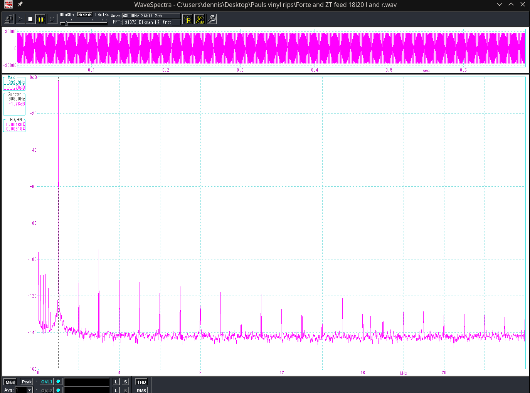Toggle the RMS measurement button

click(141, 390)
